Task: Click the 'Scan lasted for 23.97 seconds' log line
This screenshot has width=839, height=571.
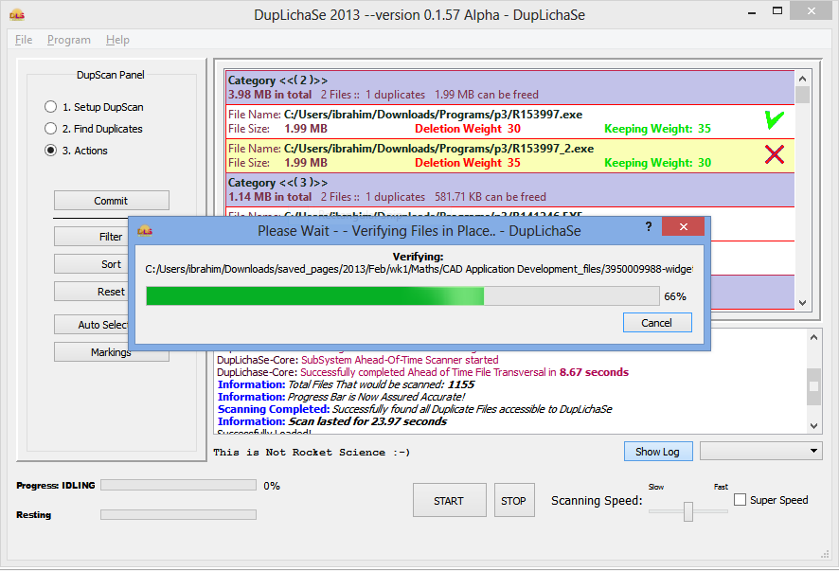Action: pyautogui.click(x=331, y=421)
